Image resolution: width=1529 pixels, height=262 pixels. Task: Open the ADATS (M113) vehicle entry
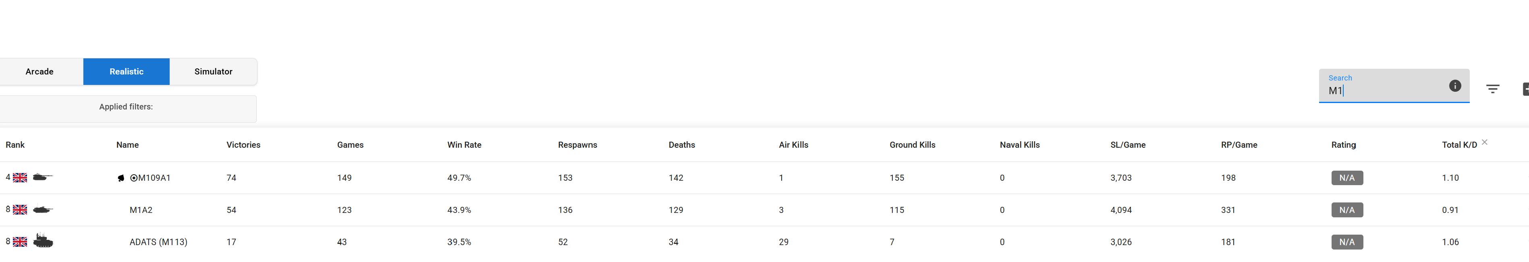tap(158, 242)
